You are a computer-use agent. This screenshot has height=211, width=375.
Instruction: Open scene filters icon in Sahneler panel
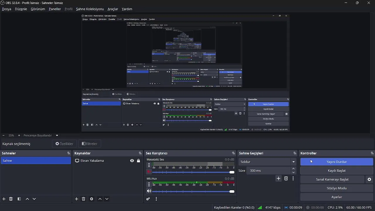pyautogui.click(x=19, y=199)
